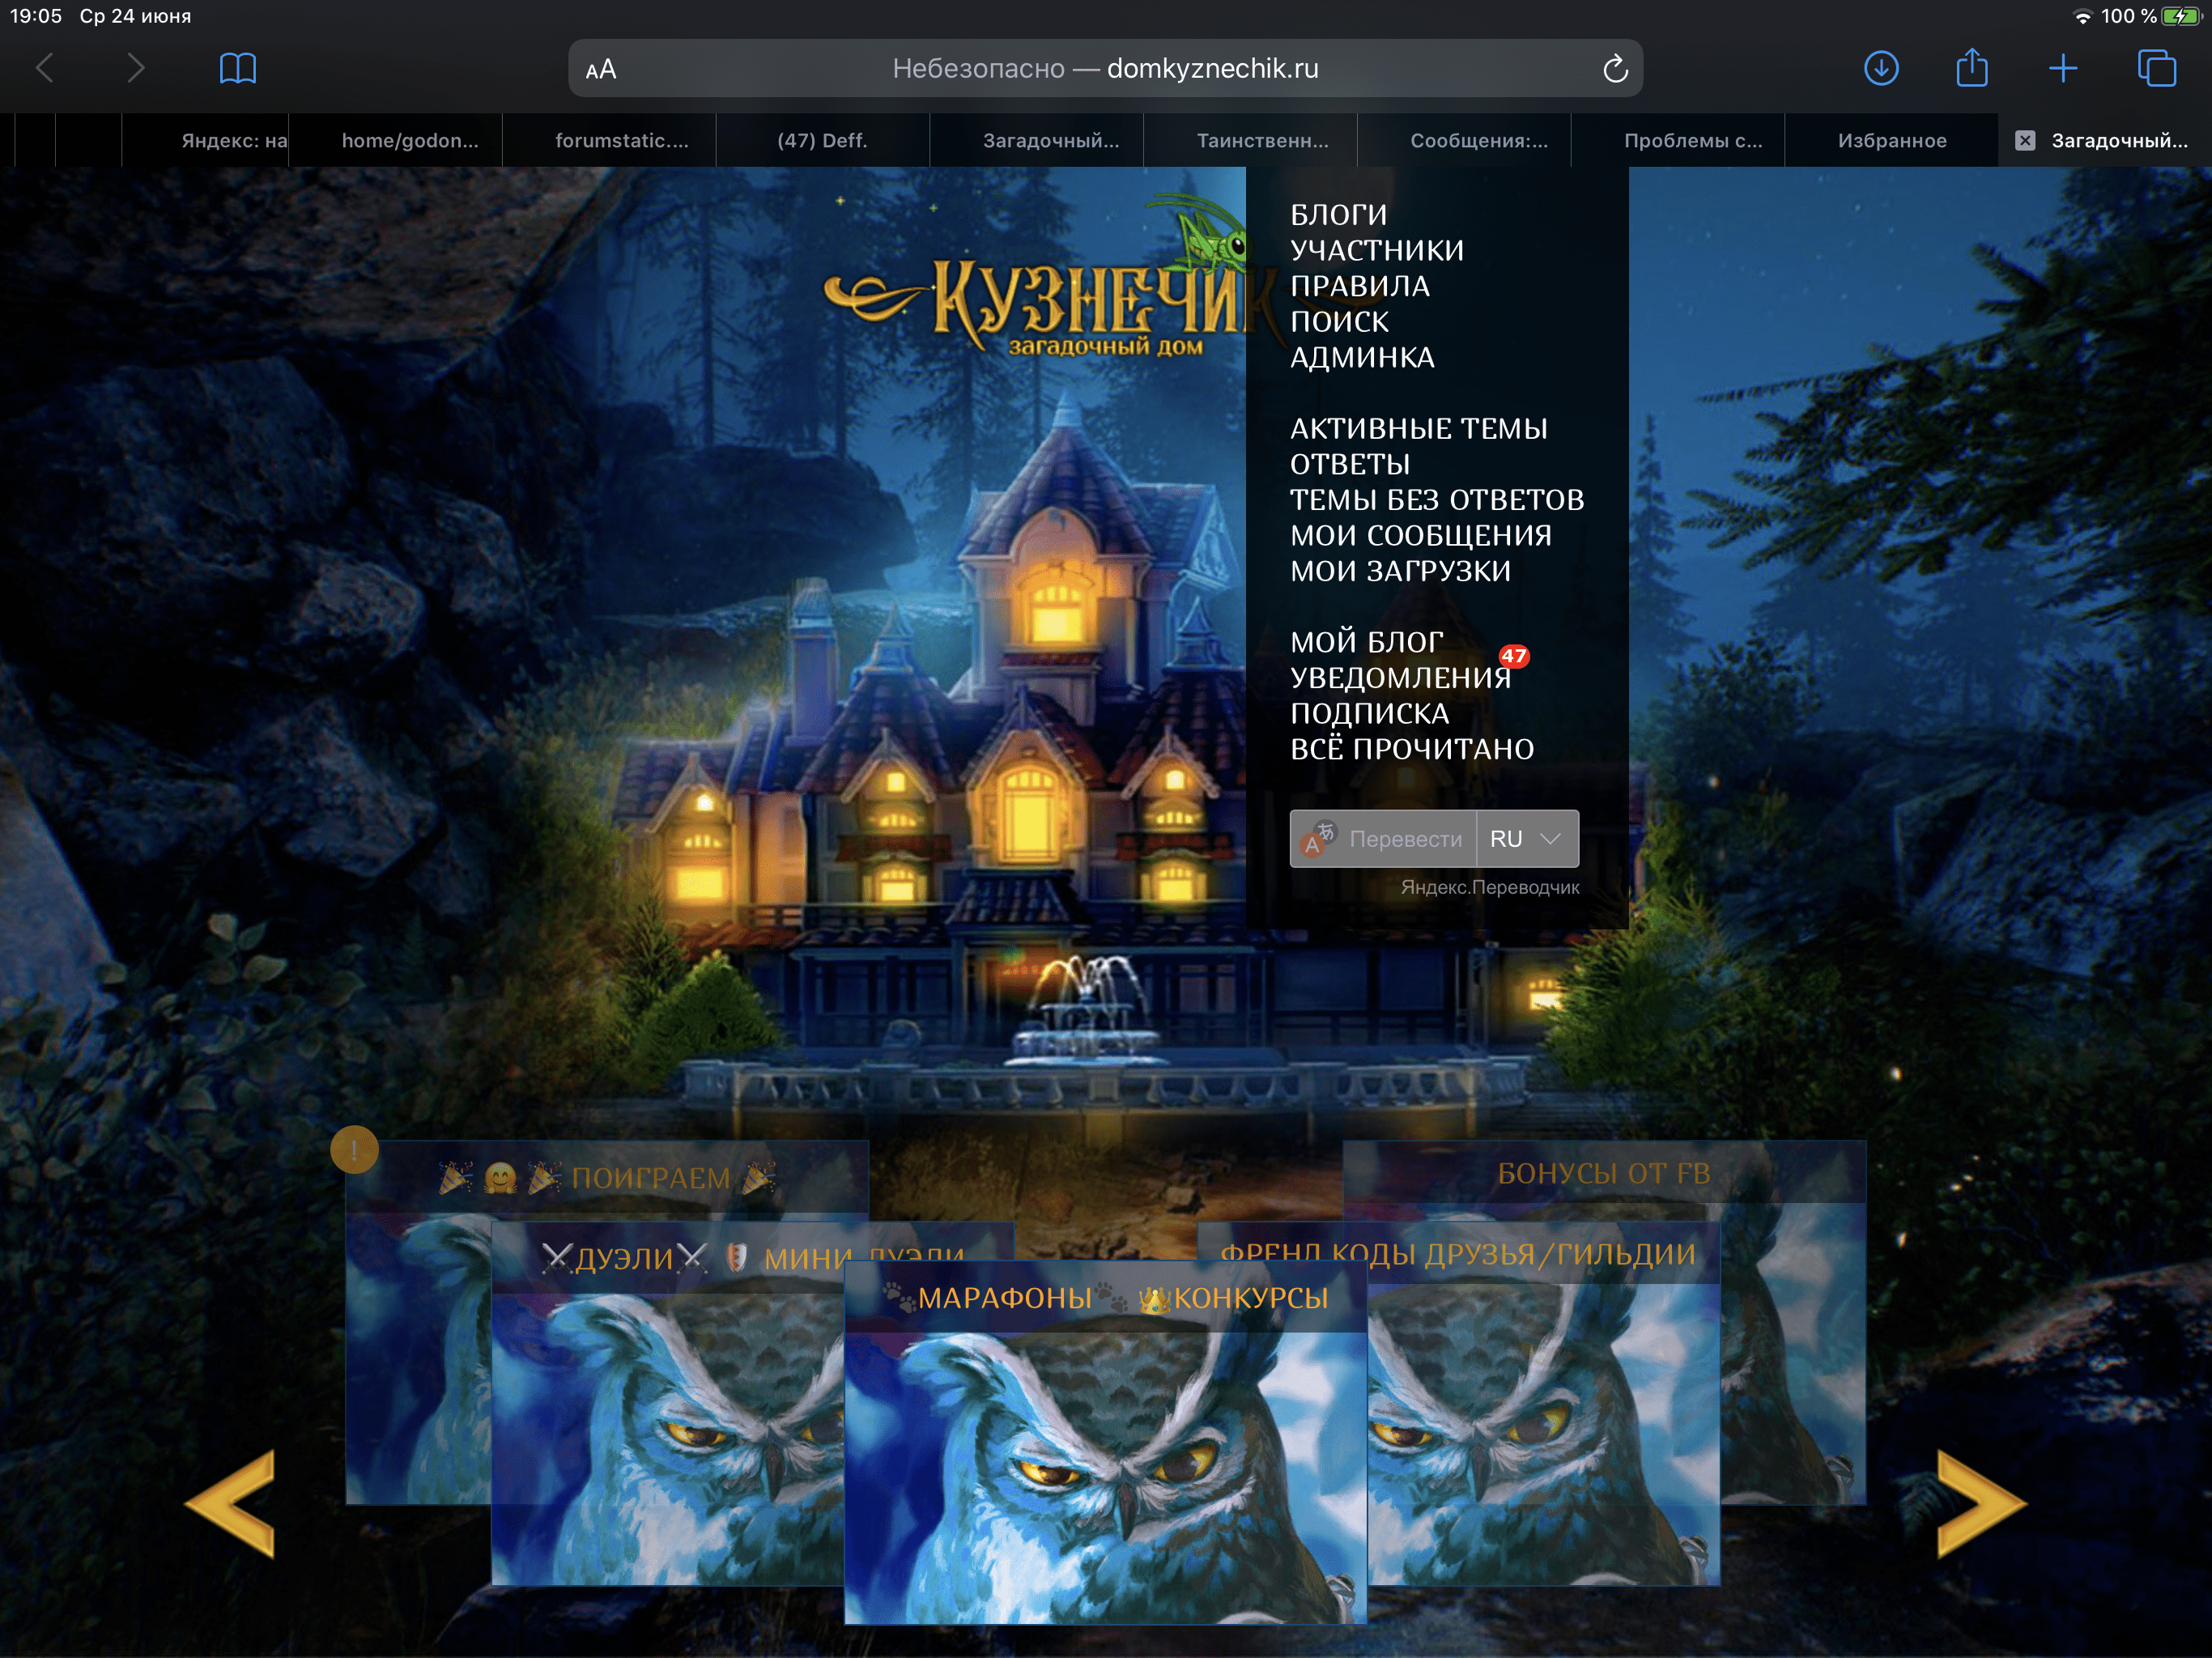The width and height of the screenshot is (2212, 1658).
Task: Open the Яндекс.Переводчик link
Action: pyautogui.click(x=1489, y=887)
